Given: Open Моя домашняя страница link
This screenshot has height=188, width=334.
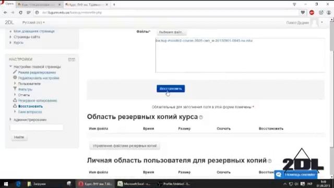Looking at the screenshot, I should 34,31.
